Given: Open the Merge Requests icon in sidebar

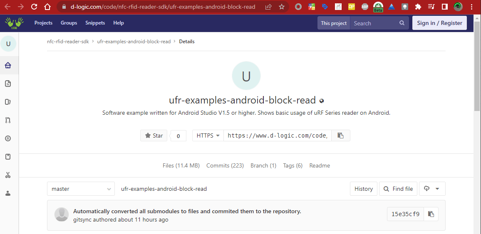Looking at the screenshot, I should 8,120.
